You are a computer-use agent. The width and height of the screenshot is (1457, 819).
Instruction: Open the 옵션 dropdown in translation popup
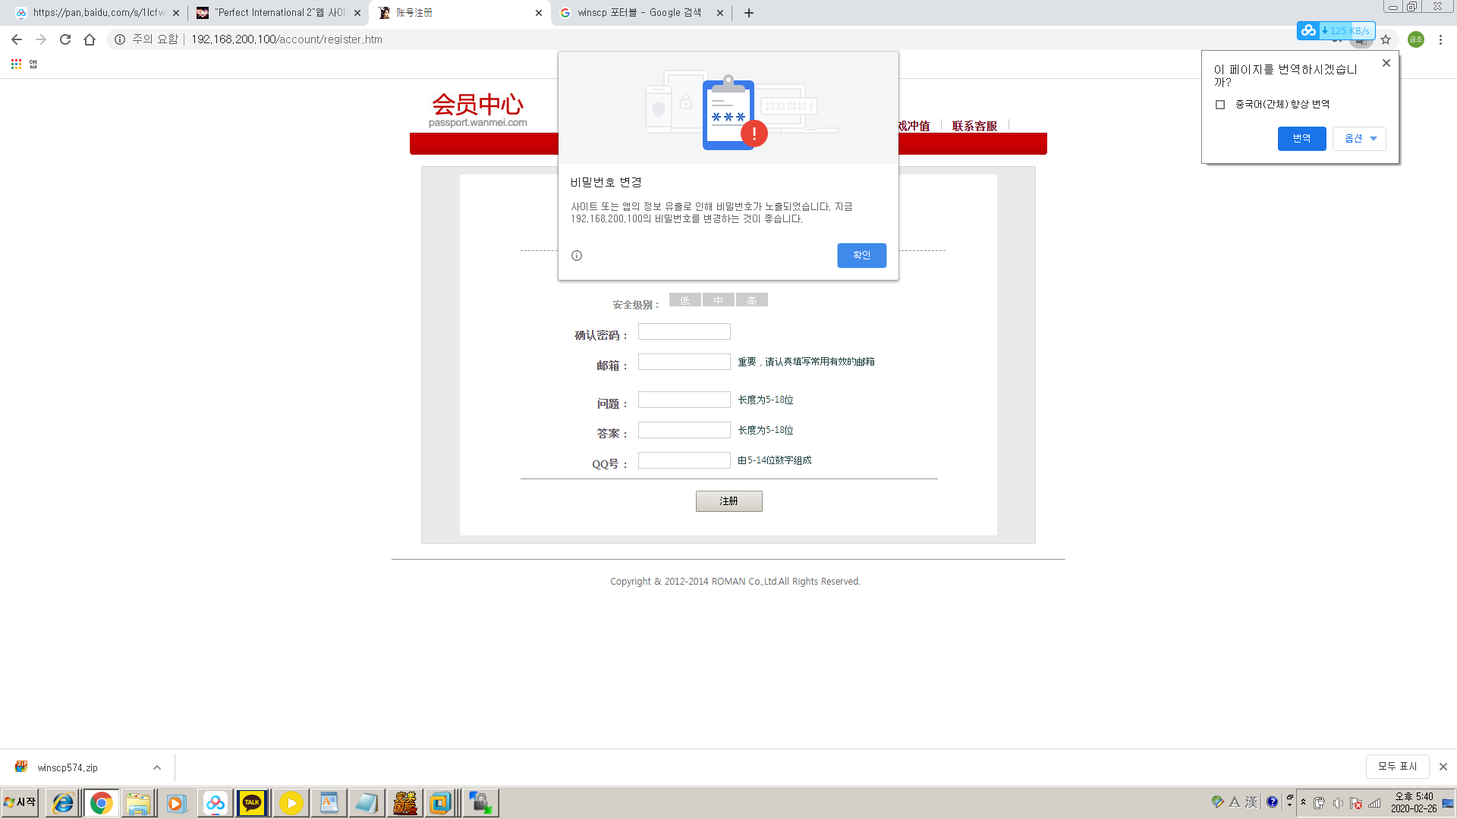coord(1358,138)
